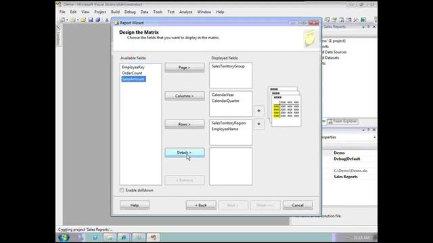
Task: Move field up arrow button
Action: pyautogui.click(x=258, y=111)
